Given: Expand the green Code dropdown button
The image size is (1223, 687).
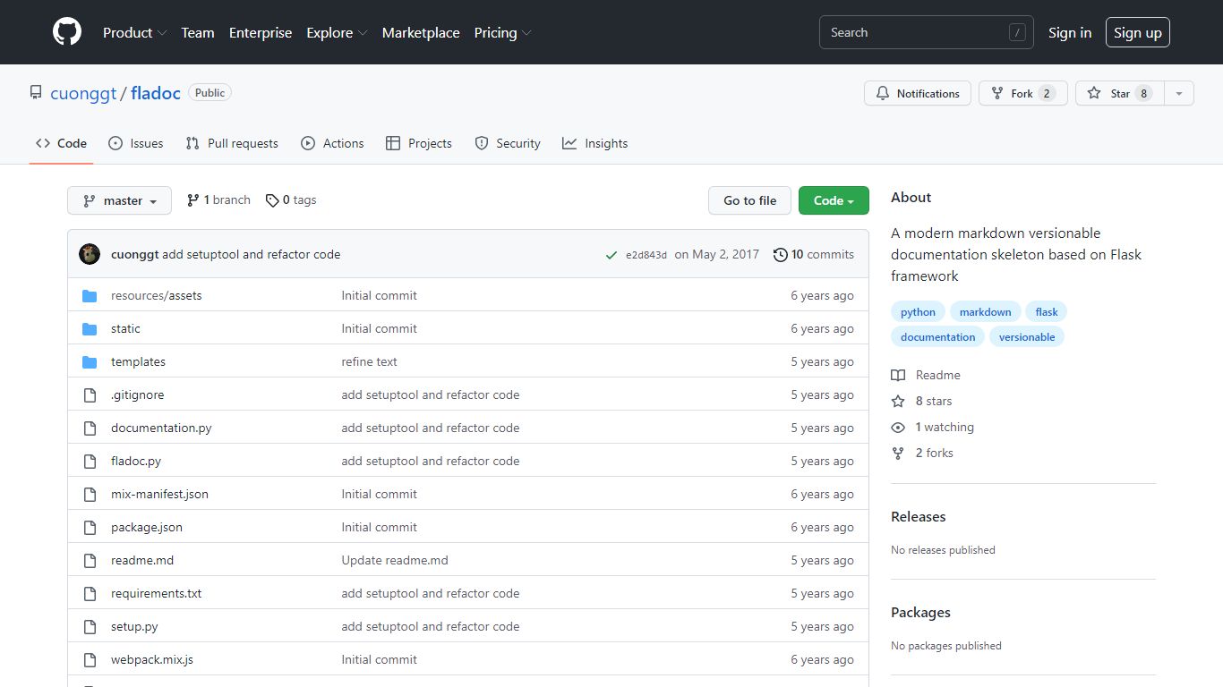Looking at the screenshot, I should (834, 200).
